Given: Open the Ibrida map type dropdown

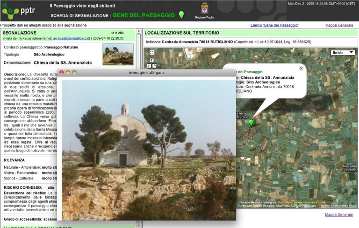Looking at the screenshot, I should [x=343, y=53].
